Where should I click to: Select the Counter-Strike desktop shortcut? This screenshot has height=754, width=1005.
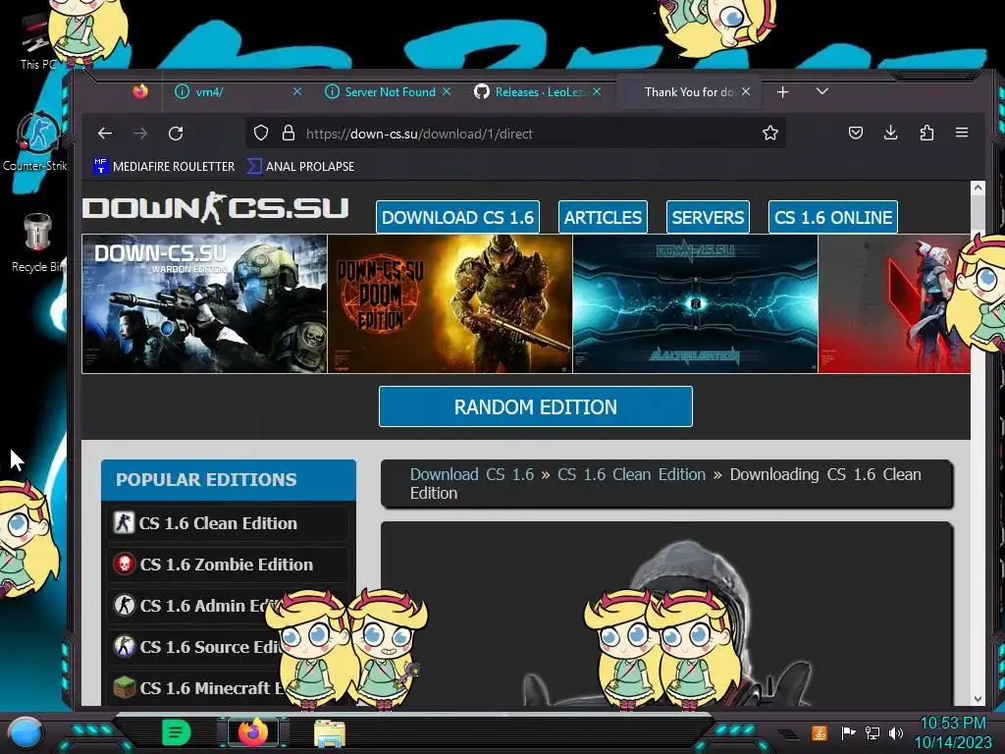(x=37, y=142)
